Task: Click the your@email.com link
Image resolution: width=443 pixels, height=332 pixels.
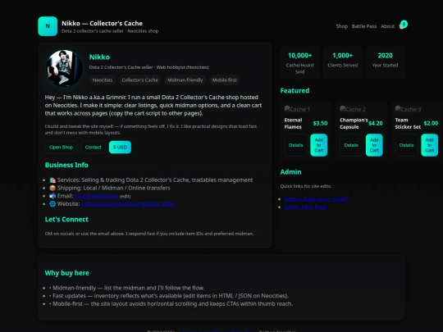Action: 96,196
